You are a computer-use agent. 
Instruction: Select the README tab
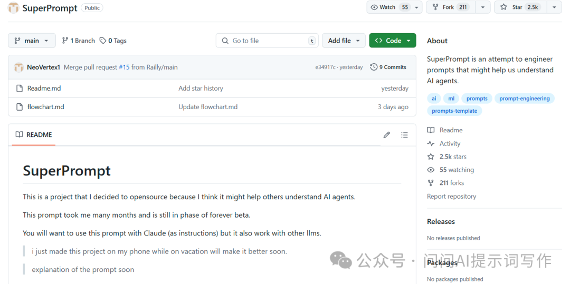pos(34,135)
